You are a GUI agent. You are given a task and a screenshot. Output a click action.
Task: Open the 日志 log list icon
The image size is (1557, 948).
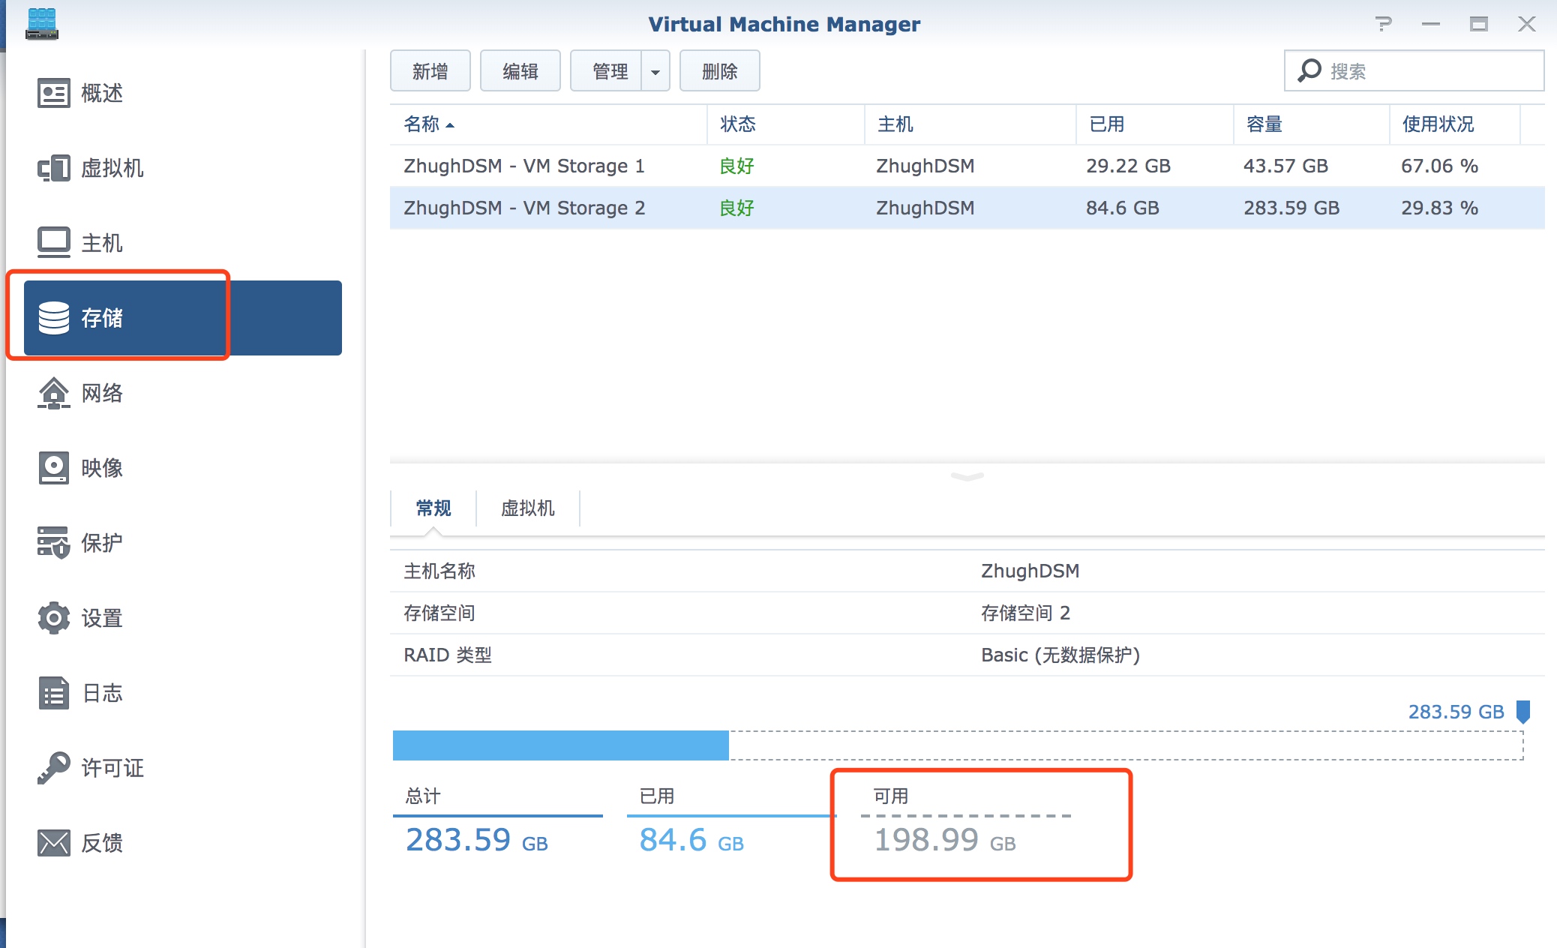pyautogui.click(x=53, y=693)
